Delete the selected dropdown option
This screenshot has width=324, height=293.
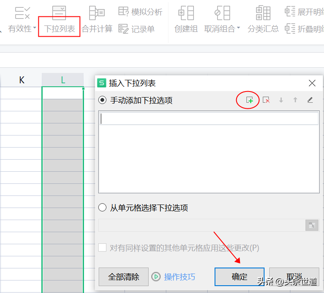coord(266,100)
